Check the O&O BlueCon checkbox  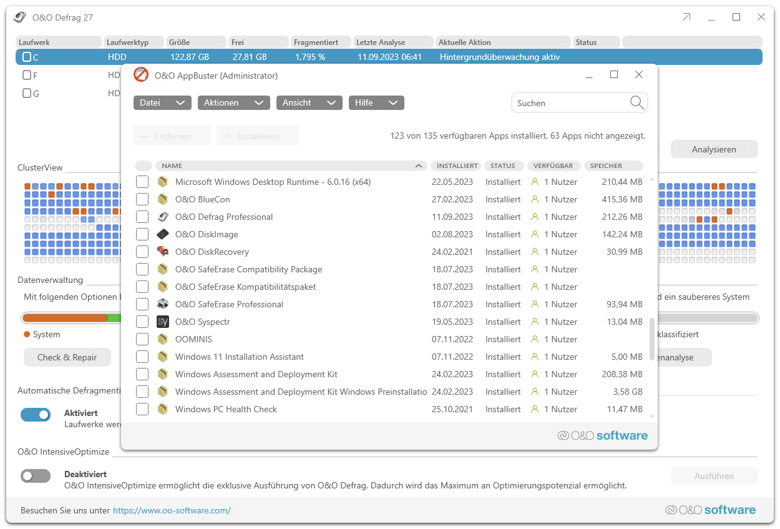pyautogui.click(x=142, y=199)
